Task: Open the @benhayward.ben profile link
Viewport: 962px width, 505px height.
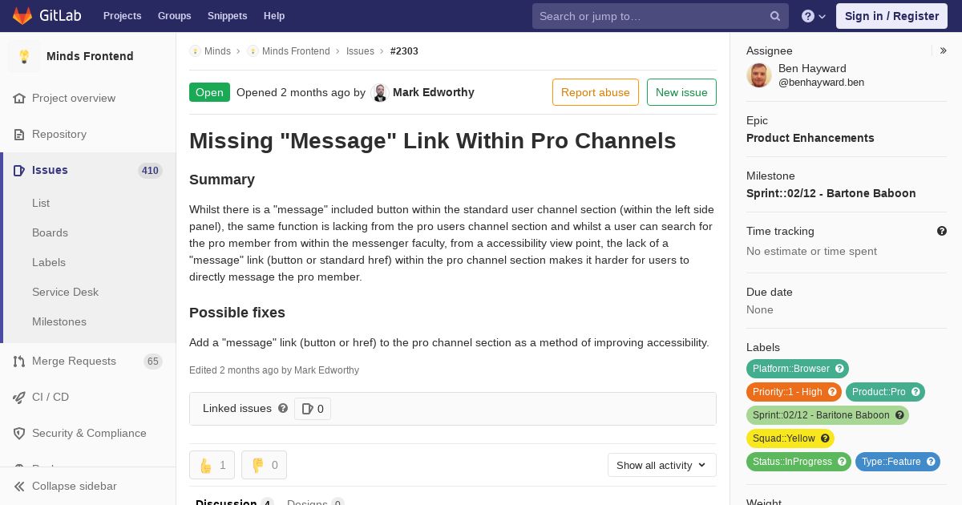Action: 821,83
